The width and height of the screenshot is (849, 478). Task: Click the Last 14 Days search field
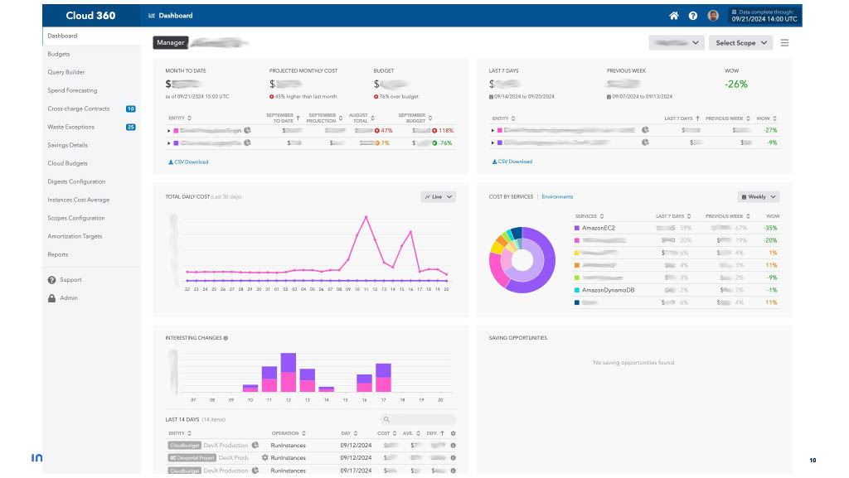418,420
